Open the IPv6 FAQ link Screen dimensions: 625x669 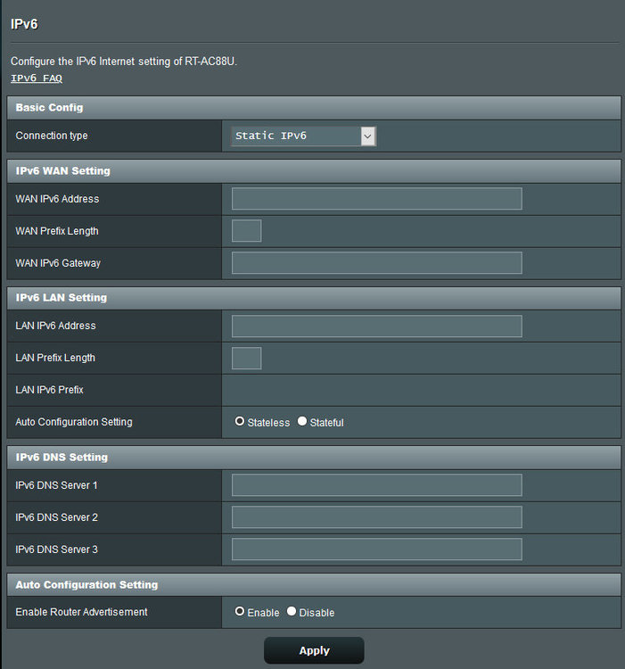tap(37, 78)
